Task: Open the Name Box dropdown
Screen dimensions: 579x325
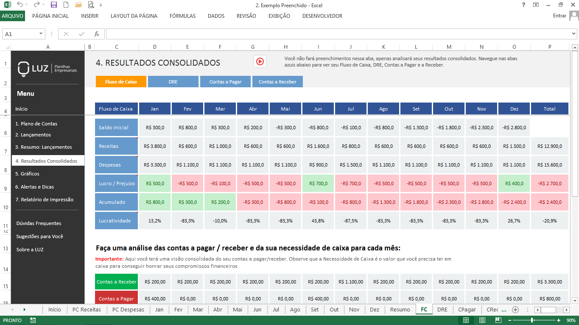Action: click(x=41, y=33)
